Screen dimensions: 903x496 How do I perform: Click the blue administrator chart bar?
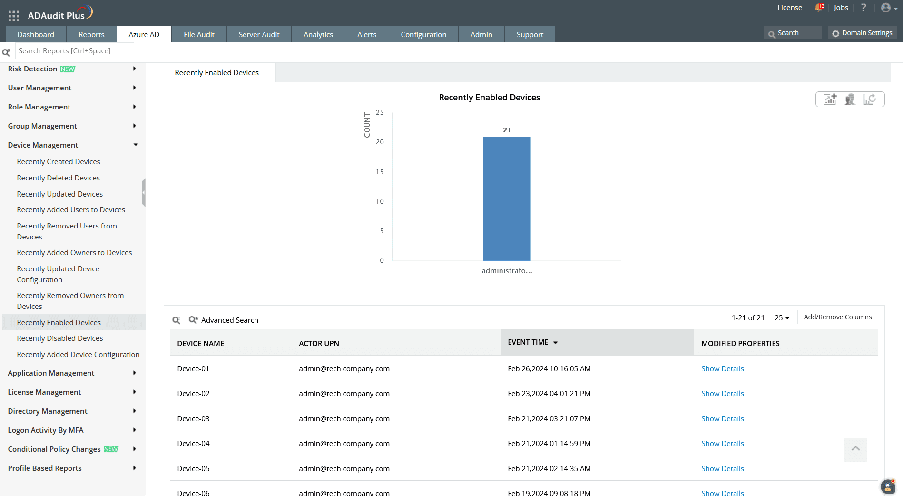coord(507,199)
